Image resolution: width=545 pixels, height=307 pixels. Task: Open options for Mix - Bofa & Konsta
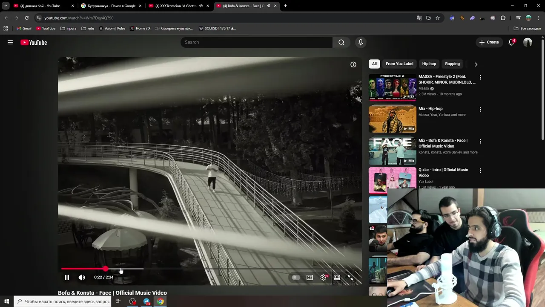click(480, 142)
